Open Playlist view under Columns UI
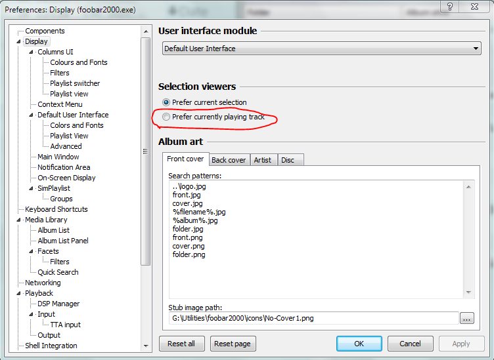Viewport: 494px width, 360px height. click(x=69, y=94)
